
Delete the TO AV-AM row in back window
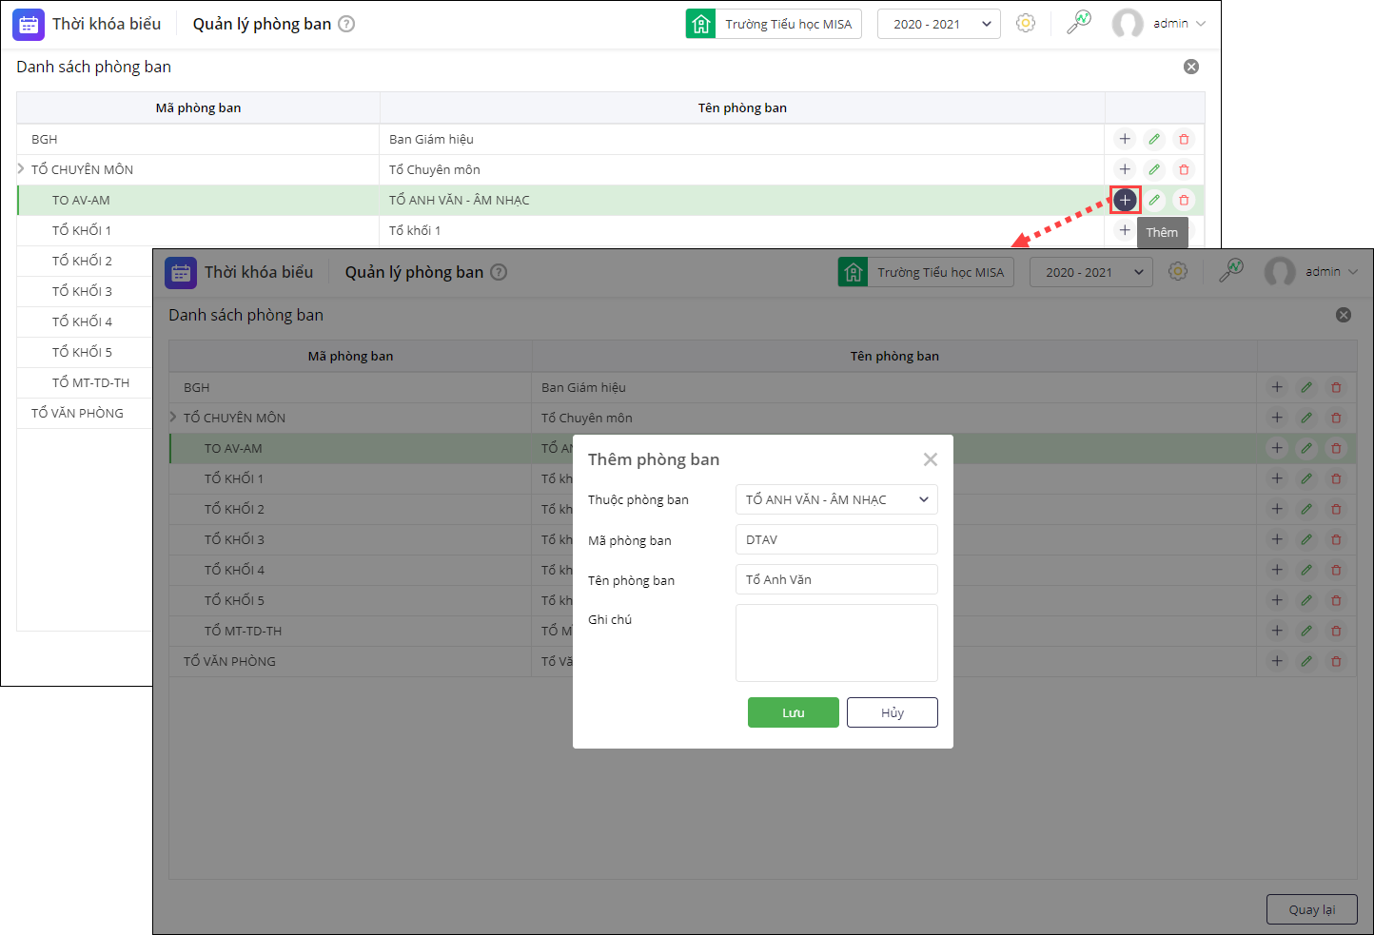pyautogui.click(x=1184, y=200)
